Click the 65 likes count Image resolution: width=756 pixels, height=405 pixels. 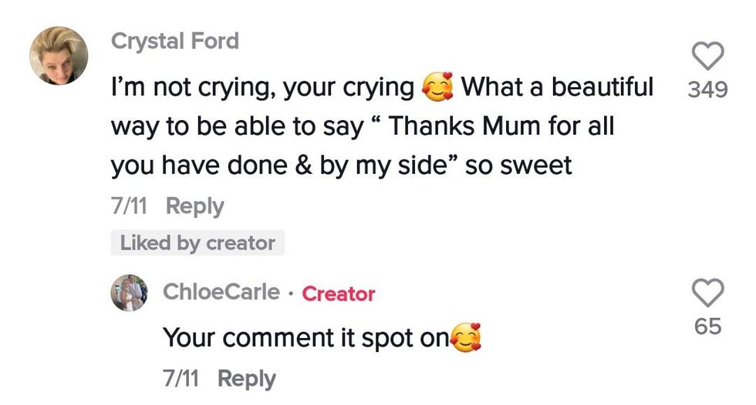pos(707,326)
